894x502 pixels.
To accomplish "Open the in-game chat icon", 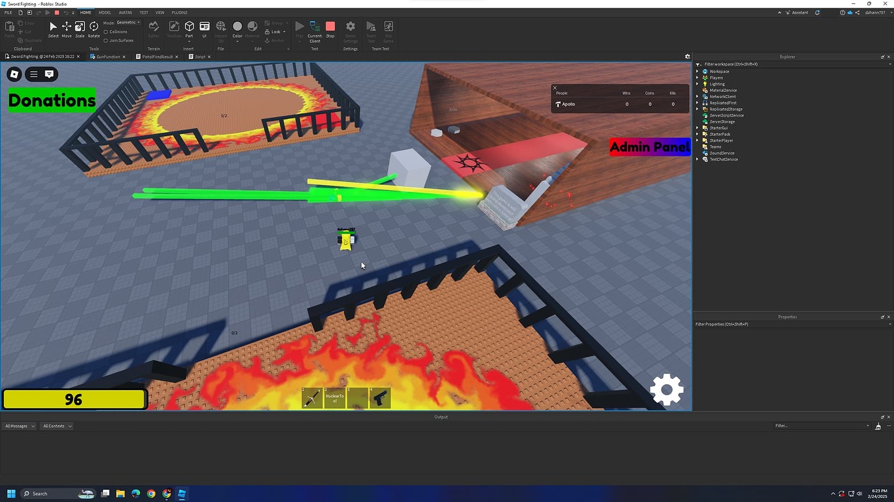I will click(x=49, y=74).
